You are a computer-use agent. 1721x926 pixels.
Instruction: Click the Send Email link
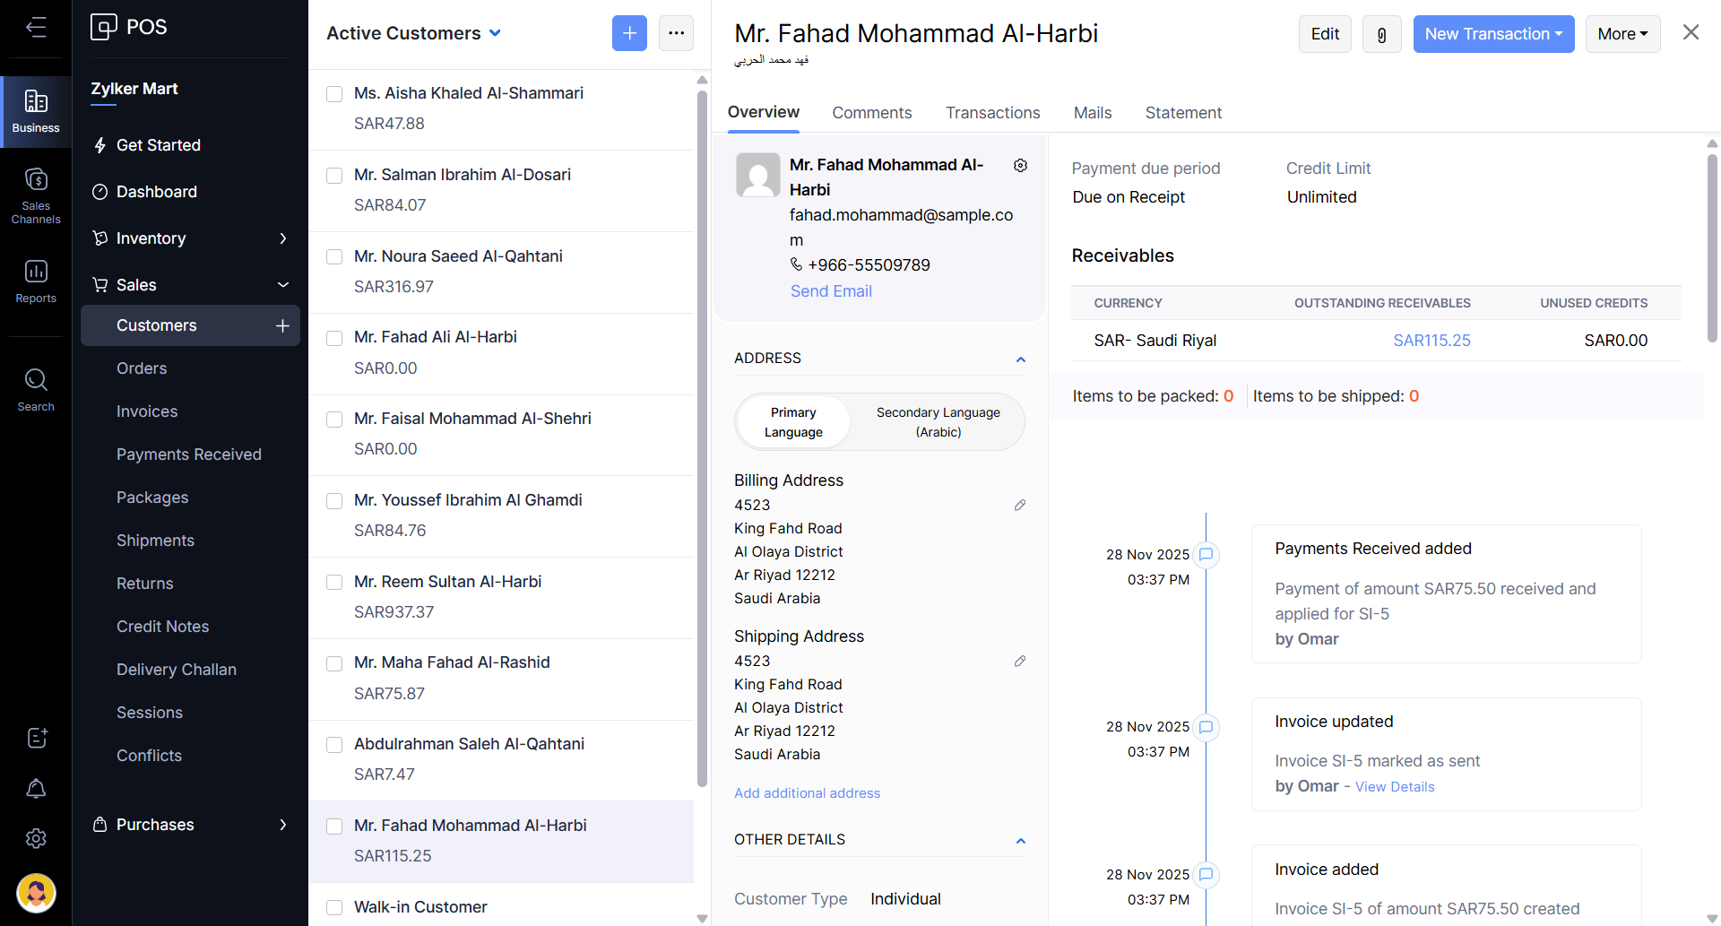pos(831,291)
